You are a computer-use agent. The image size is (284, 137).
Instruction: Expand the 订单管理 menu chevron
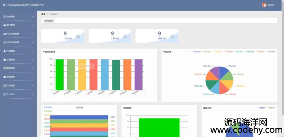click(x=33, y=86)
